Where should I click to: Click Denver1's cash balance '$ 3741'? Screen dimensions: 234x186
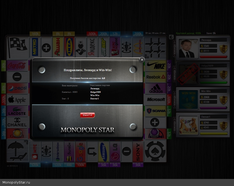209,123
